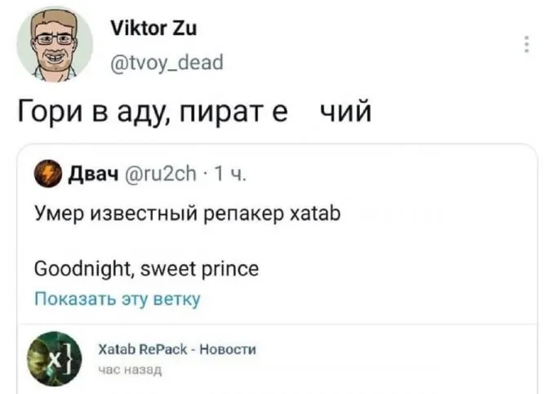Click "Показать эту ветку" link
This screenshot has width=555, height=394.
[118, 299]
